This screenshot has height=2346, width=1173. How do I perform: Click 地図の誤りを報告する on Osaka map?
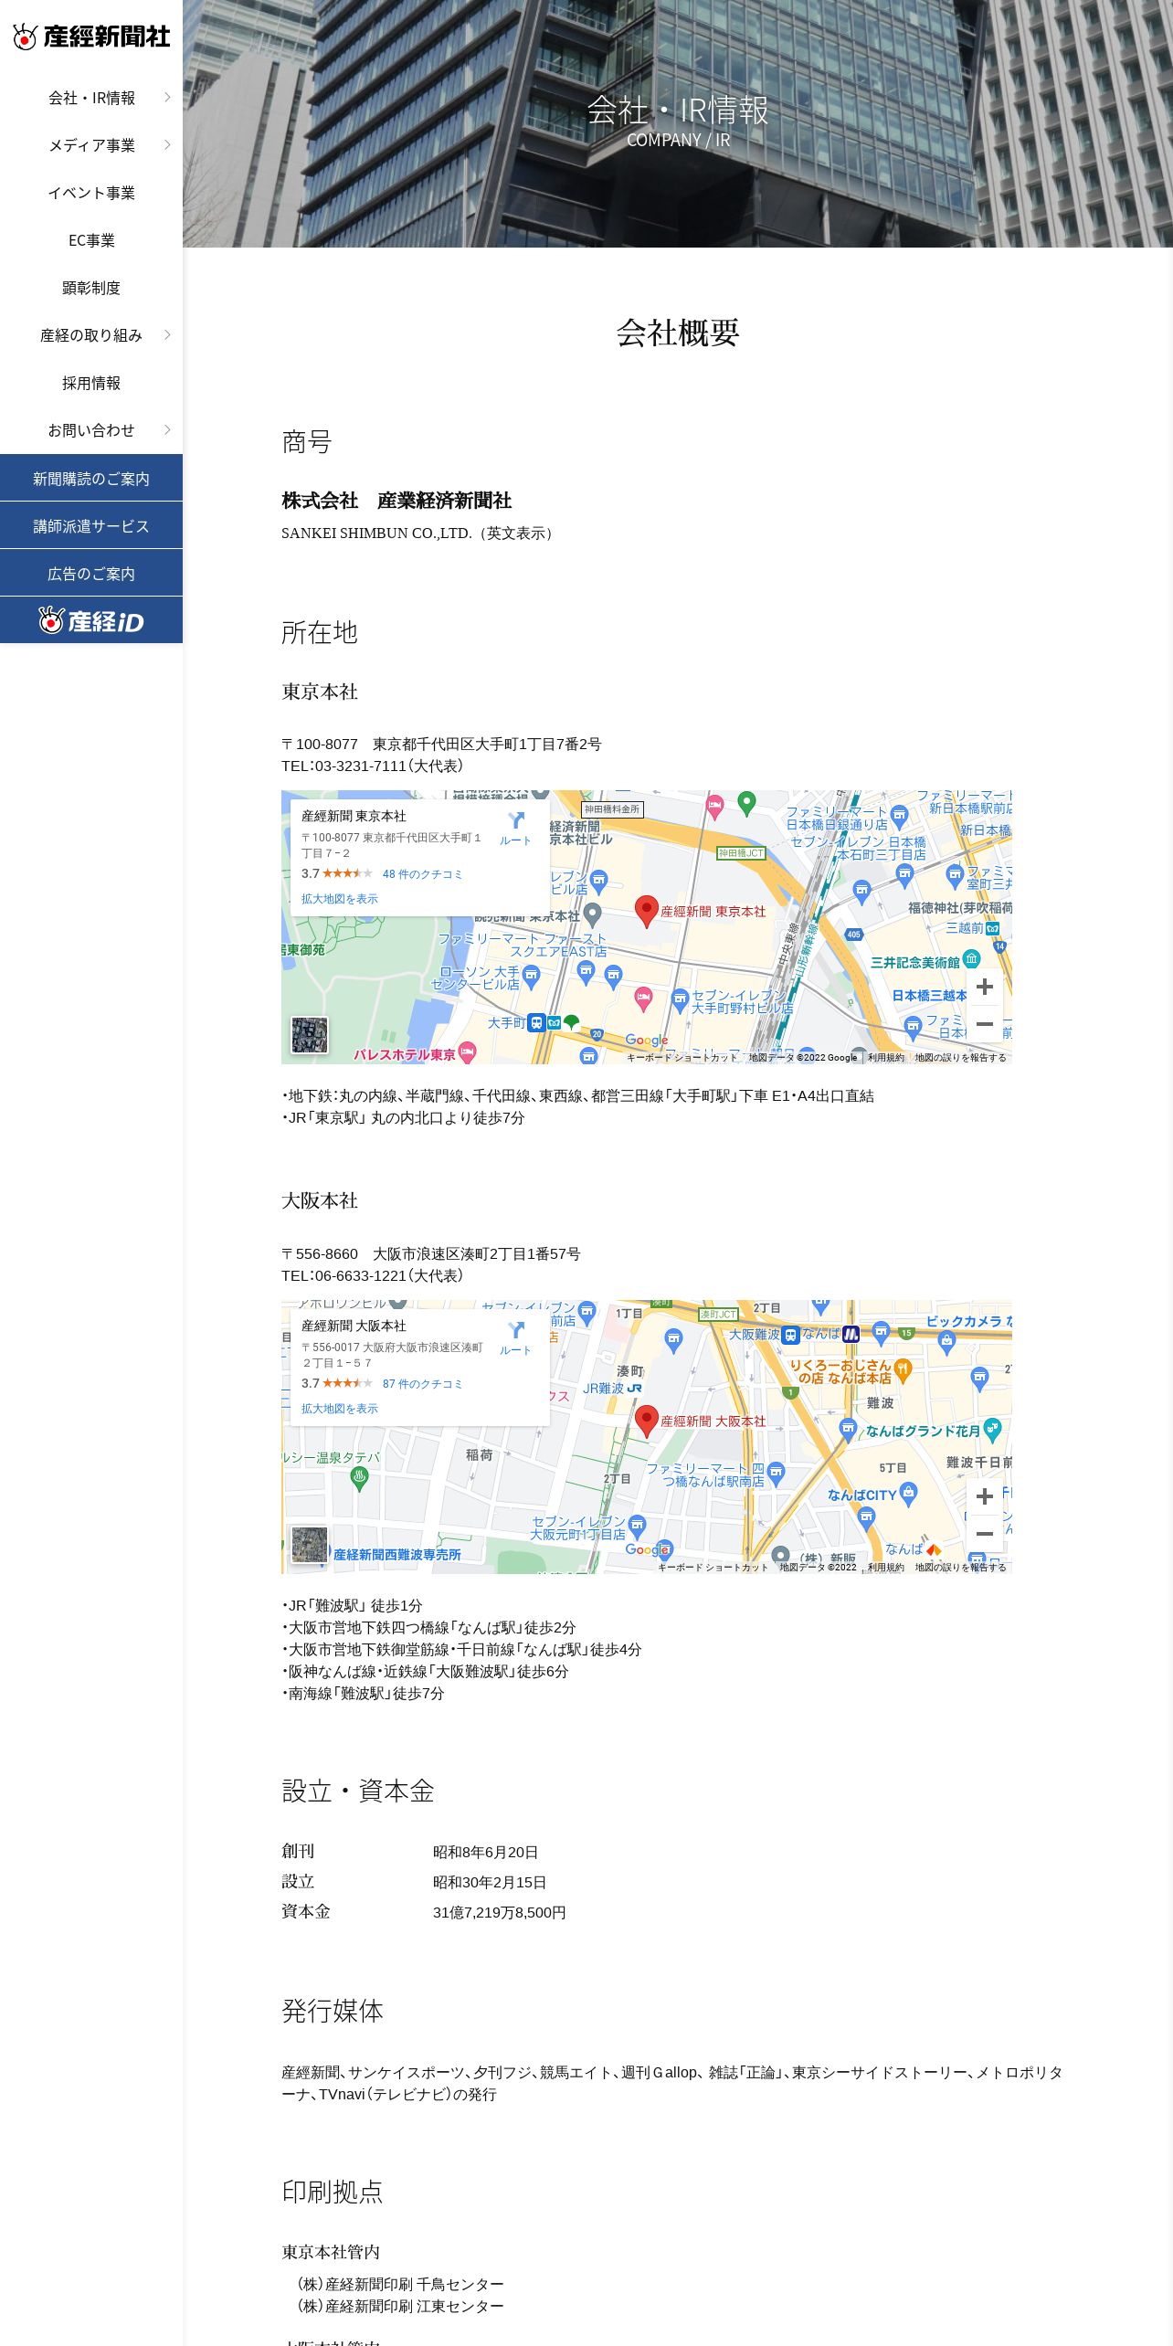coord(960,1568)
